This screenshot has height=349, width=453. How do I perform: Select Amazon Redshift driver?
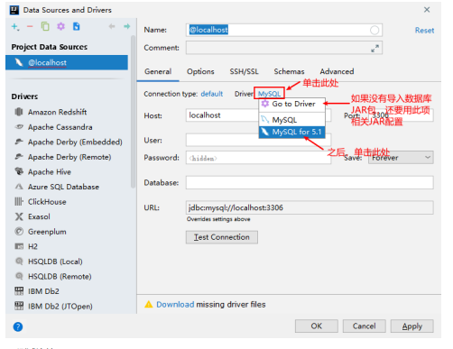click(x=57, y=112)
